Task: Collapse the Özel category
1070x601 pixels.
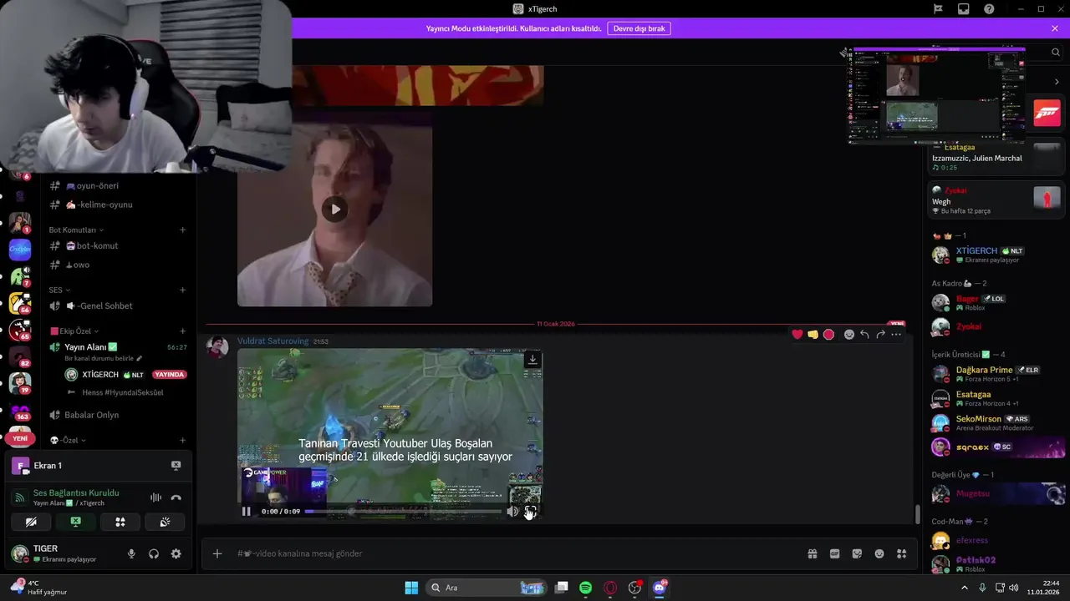Action: [68, 440]
